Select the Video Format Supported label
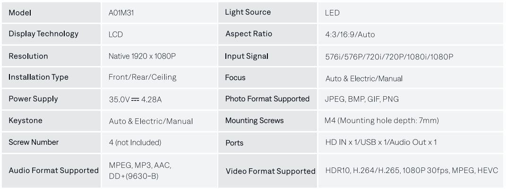 [x=270, y=171]
